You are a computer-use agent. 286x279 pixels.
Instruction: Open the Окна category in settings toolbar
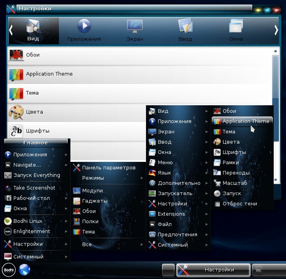point(236,30)
